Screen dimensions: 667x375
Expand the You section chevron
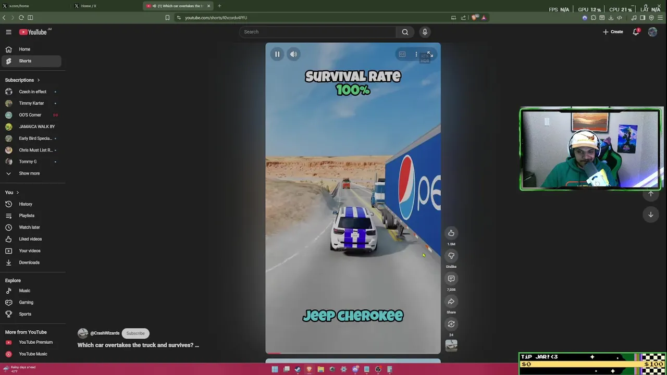point(17,193)
